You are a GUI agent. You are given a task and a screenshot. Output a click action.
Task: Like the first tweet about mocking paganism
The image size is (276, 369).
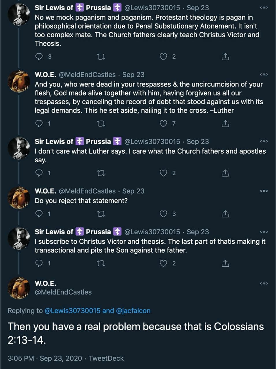tap(163, 57)
